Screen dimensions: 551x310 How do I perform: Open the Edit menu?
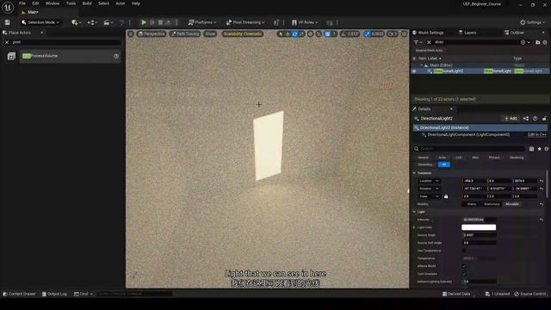[35, 3]
